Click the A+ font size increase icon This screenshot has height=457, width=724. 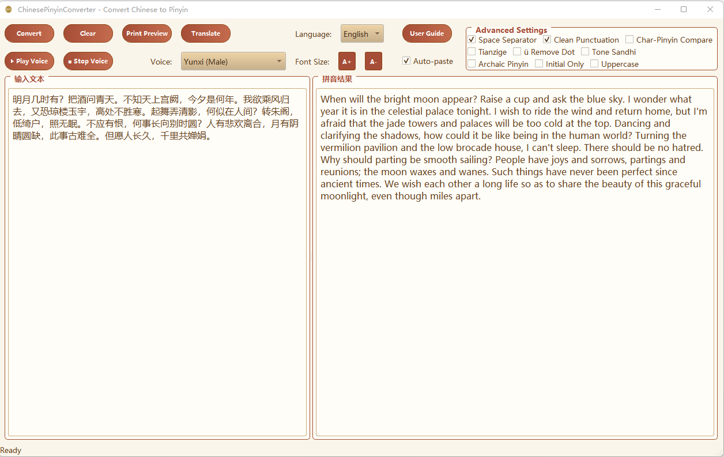point(346,61)
